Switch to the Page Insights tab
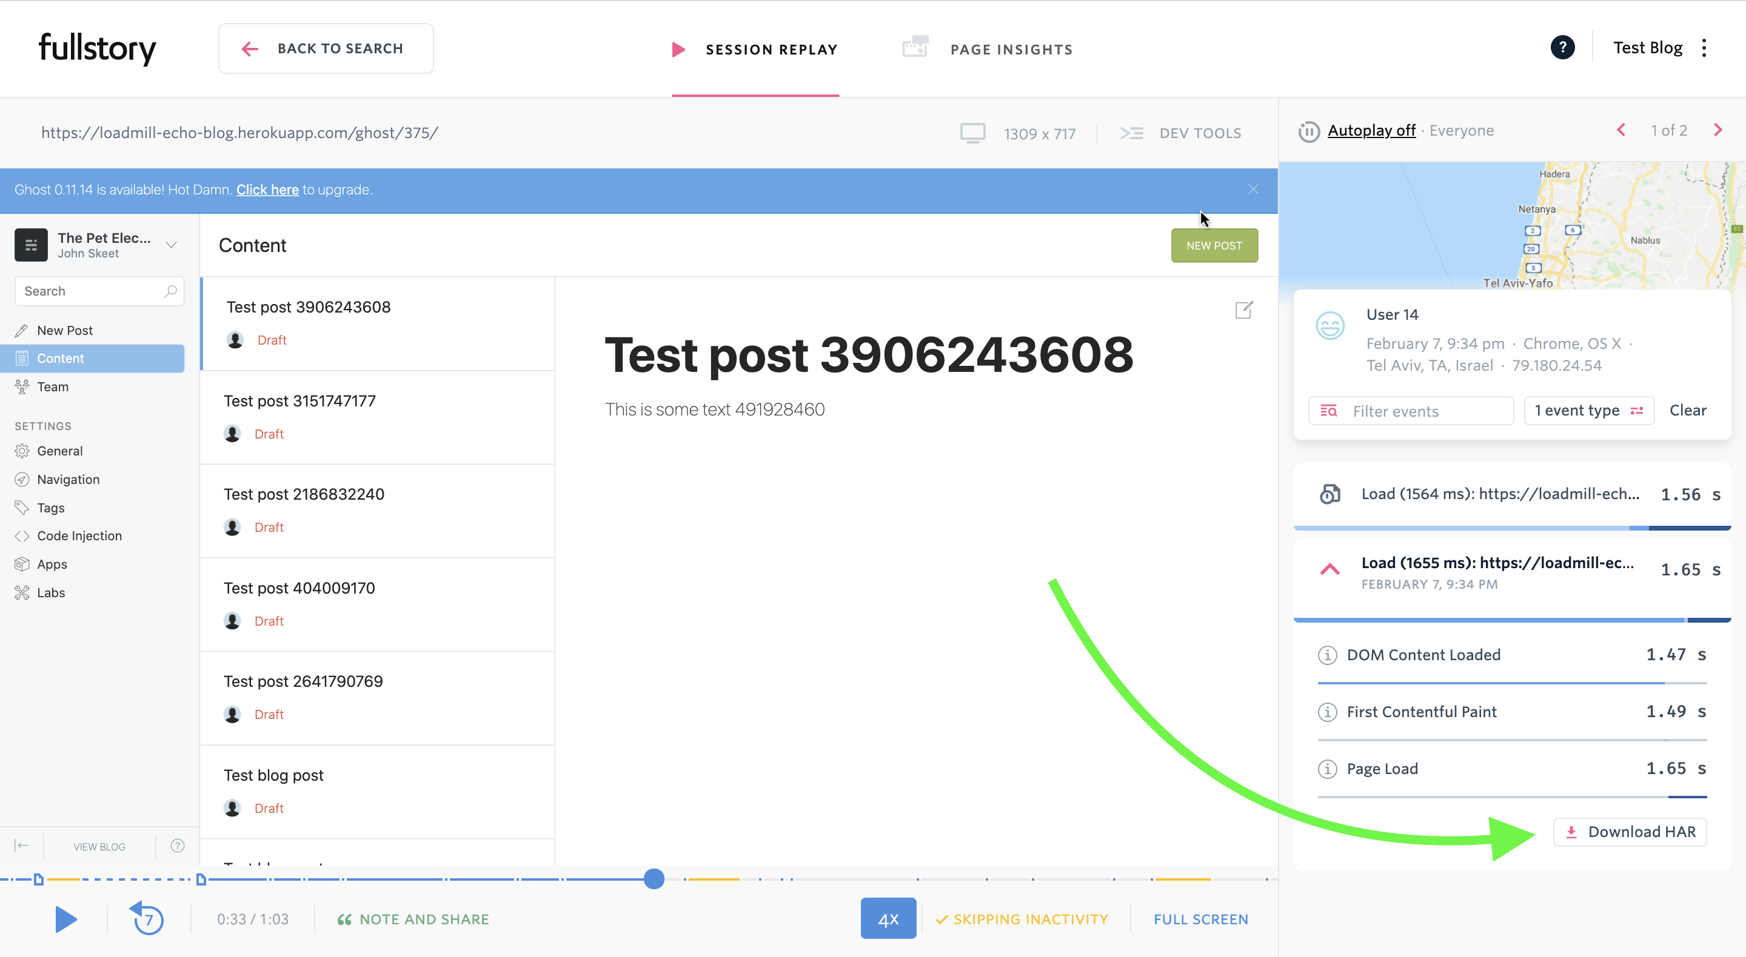 click(x=988, y=49)
